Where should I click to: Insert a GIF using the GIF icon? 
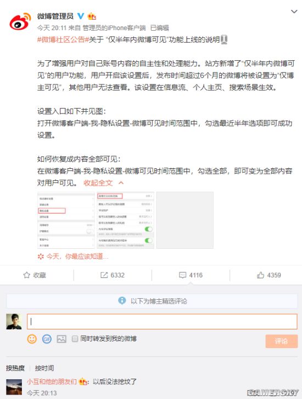[47, 339]
